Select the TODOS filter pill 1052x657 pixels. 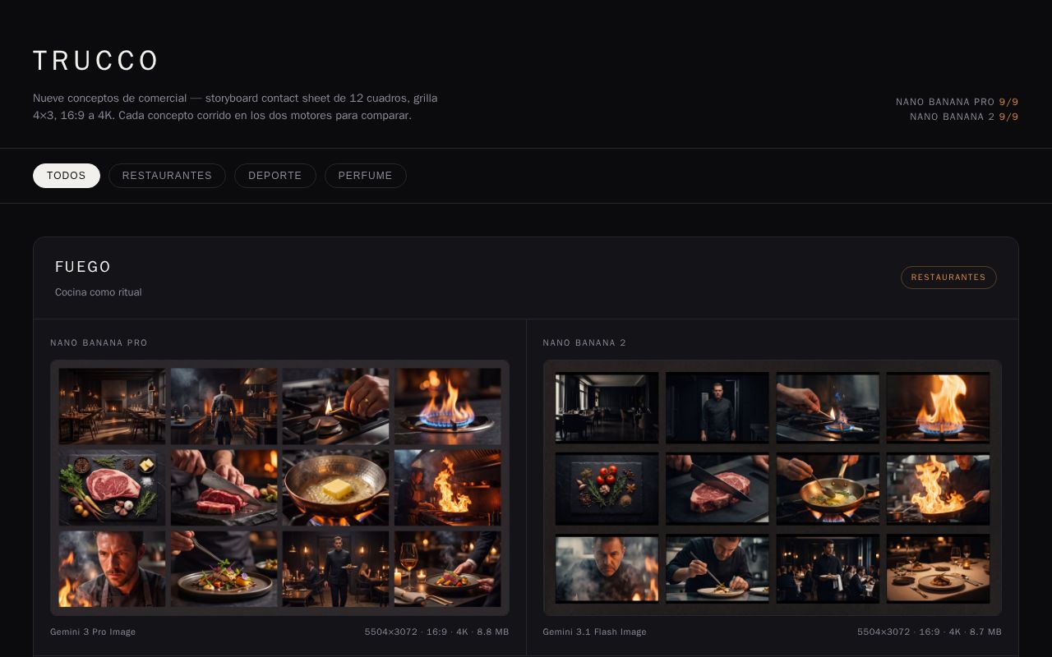pyautogui.click(x=67, y=176)
